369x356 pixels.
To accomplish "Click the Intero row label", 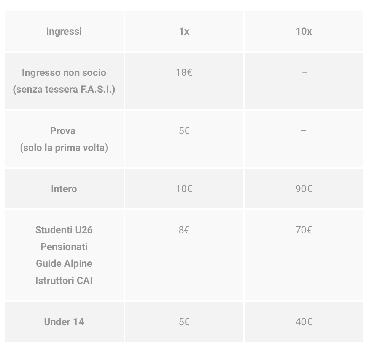I will click(64, 189).
